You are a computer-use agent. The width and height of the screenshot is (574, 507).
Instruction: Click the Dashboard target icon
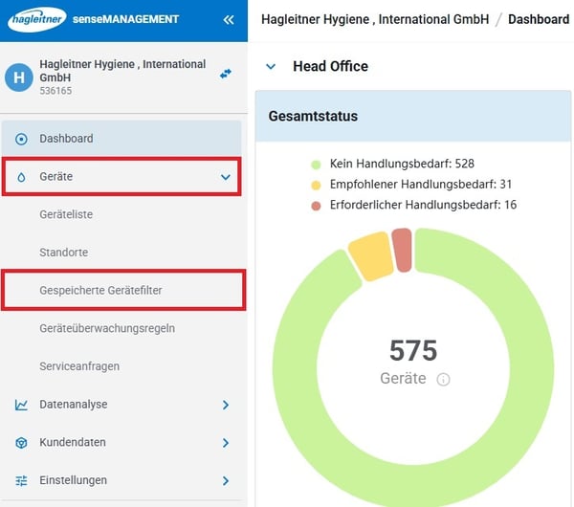(21, 139)
